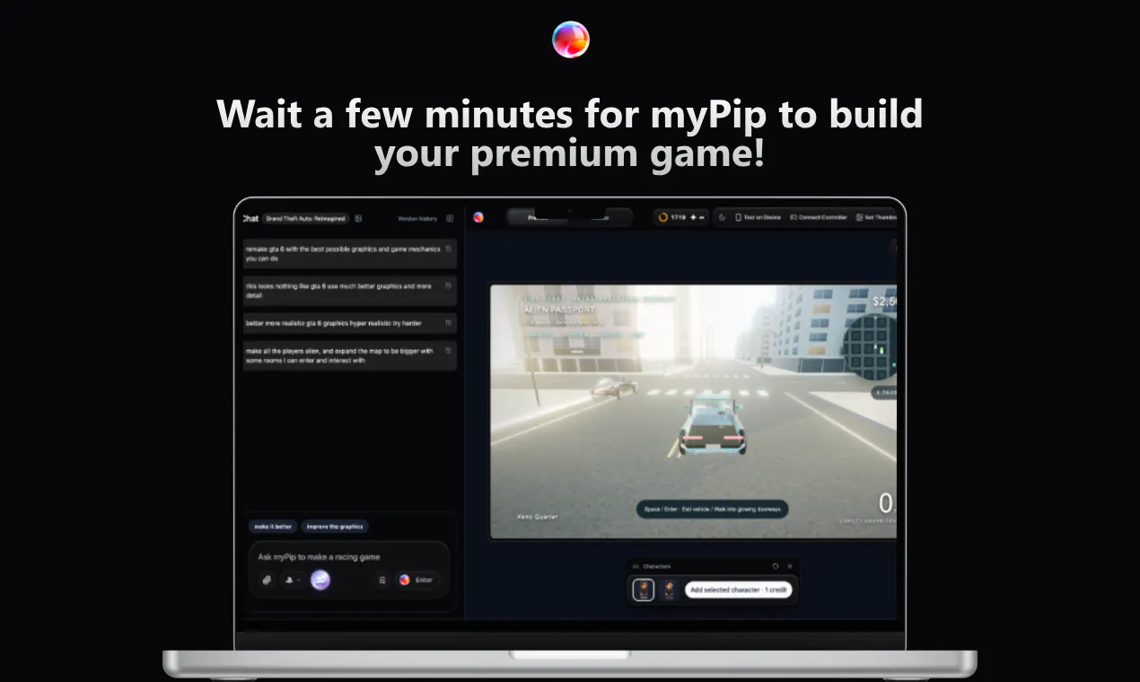The width and height of the screenshot is (1140, 682).
Task: Open Version history
Action: [x=417, y=218]
